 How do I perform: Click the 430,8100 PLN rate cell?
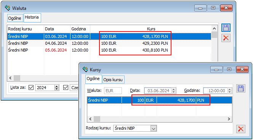[155, 50]
